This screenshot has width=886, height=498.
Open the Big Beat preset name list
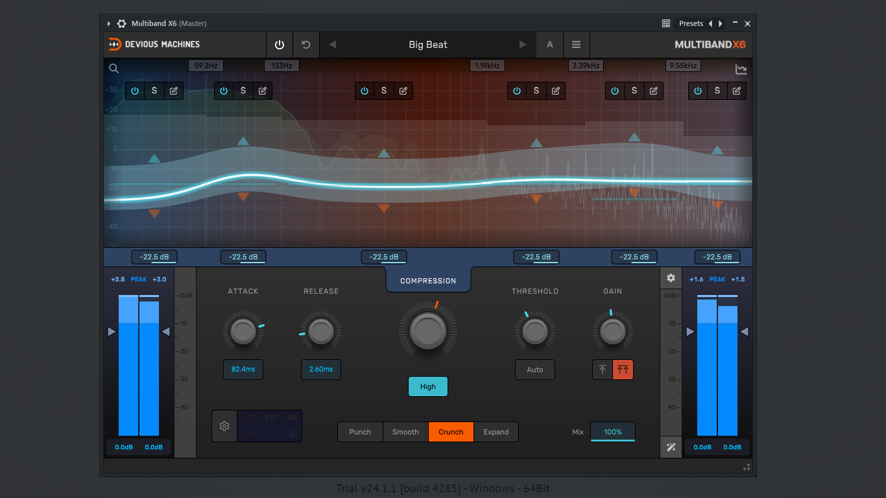tap(428, 45)
